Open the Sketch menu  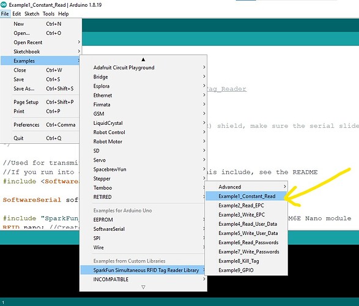click(x=32, y=13)
